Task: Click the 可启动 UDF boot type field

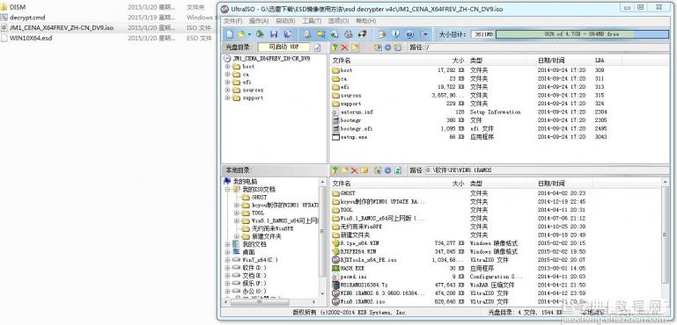Action: click(x=283, y=47)
